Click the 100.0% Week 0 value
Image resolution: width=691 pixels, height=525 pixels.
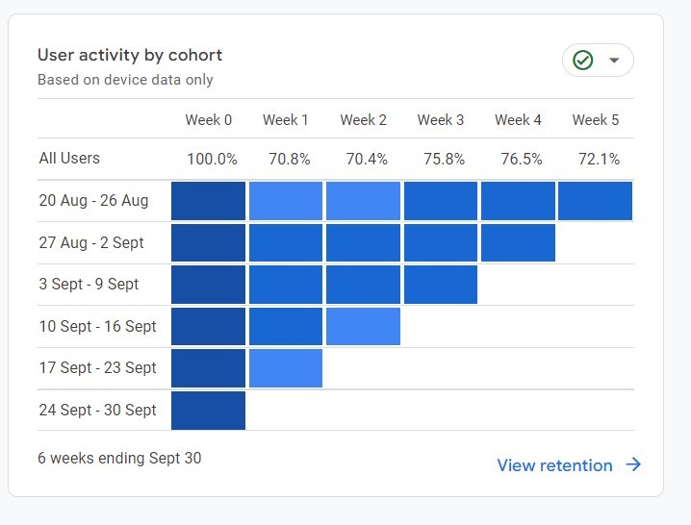tap(212, 159)
